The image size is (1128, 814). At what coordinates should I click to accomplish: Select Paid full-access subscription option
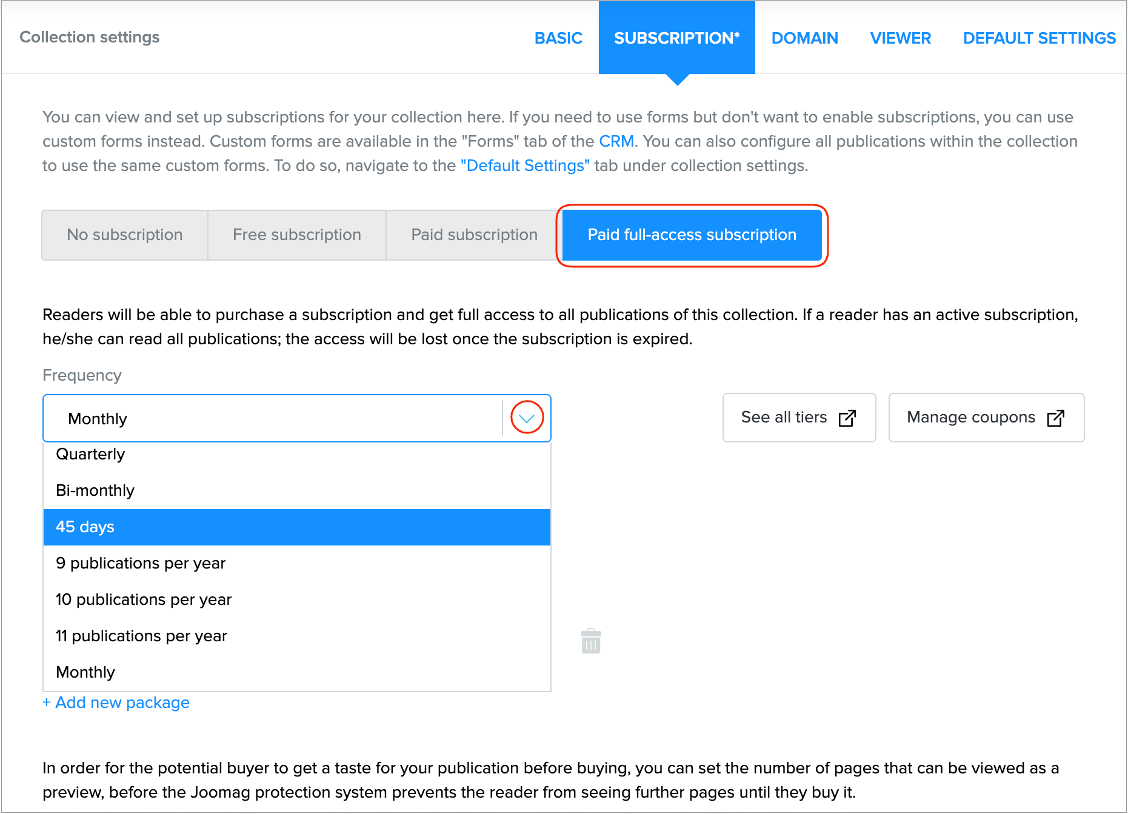[692, 235]
